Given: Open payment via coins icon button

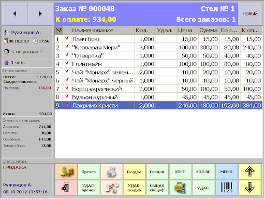Looking at the screenshot, I should coord(66,172).
